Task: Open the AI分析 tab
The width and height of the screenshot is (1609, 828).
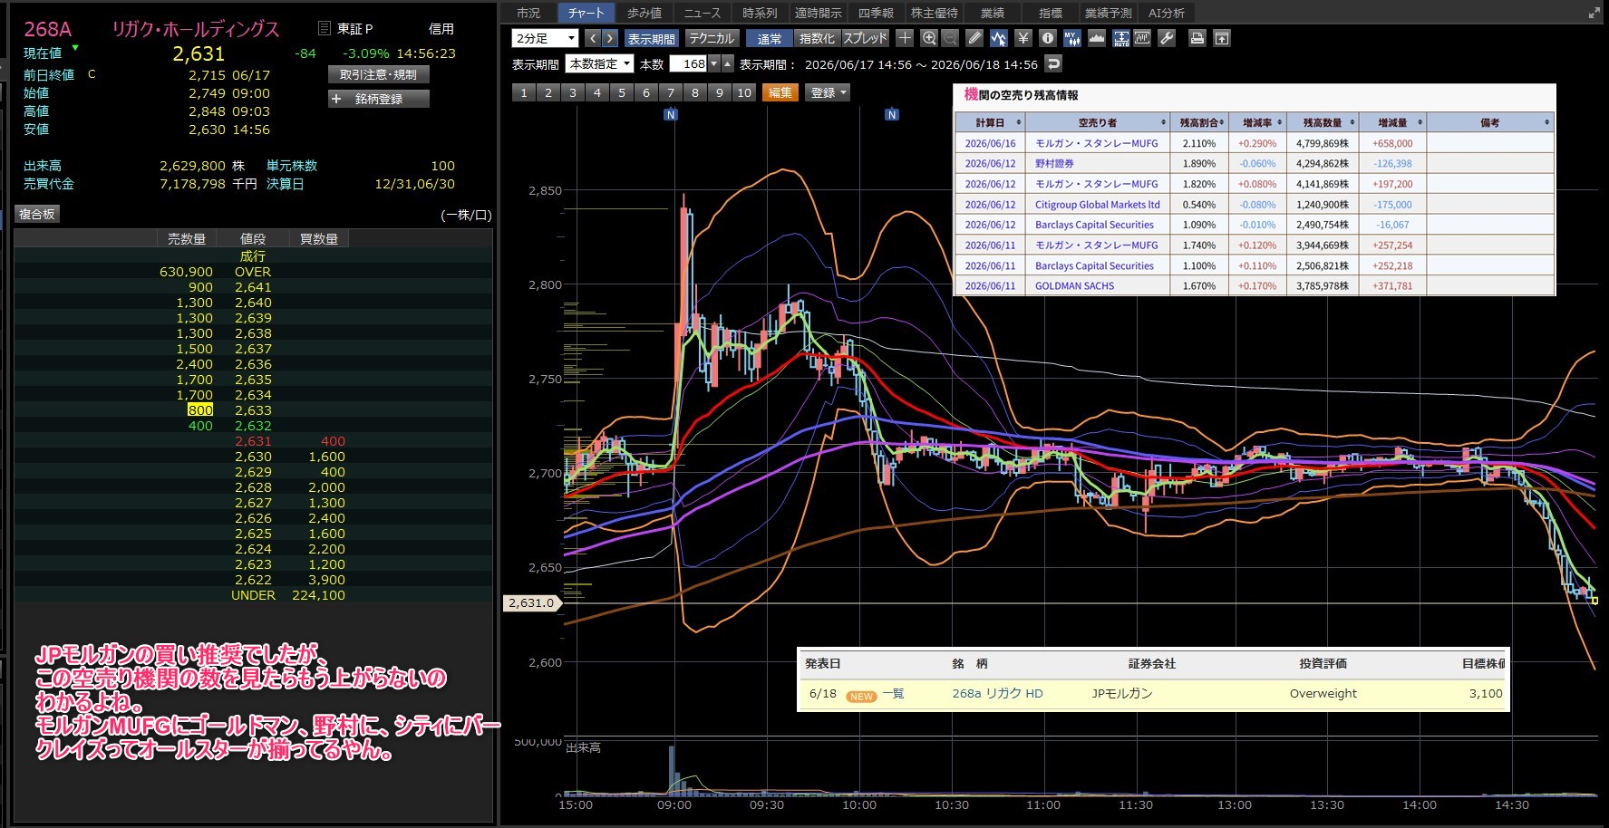Action: (x=1167, y=13)
